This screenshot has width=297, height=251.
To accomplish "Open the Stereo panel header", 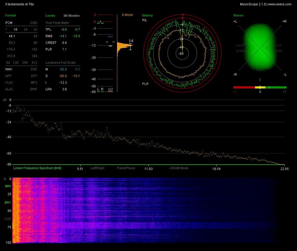I will 238,16.
